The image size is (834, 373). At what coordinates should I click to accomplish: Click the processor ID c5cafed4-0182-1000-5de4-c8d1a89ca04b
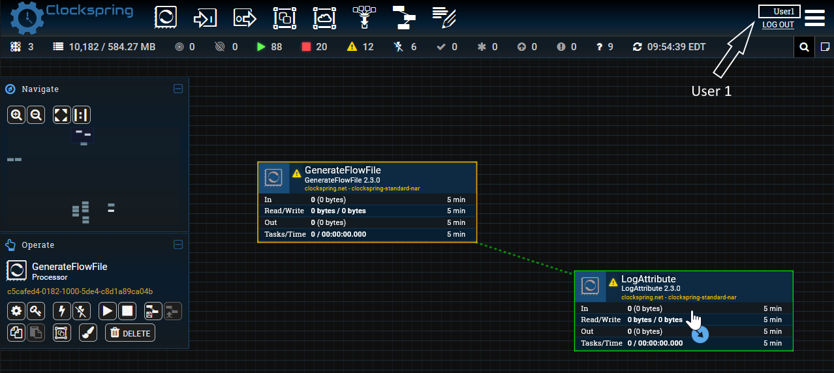80,291
